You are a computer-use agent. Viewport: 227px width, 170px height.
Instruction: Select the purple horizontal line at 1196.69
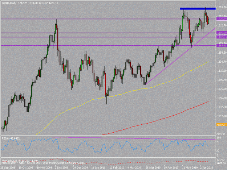click(x=108, y=33)
